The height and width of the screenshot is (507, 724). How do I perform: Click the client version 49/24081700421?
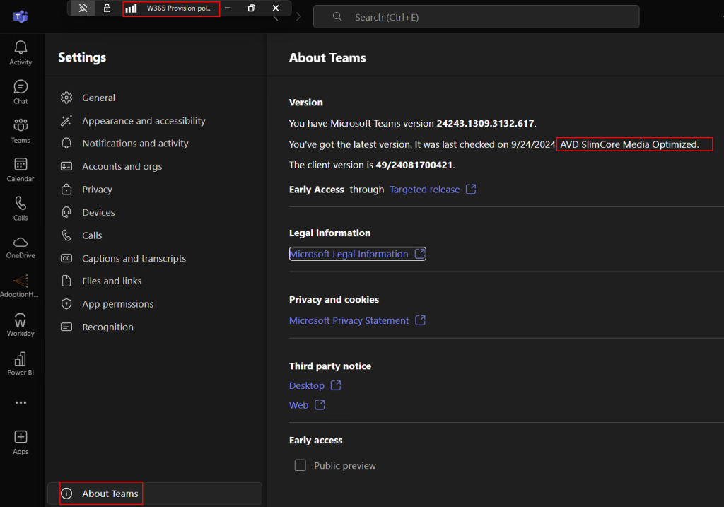click(x=414, y=165)
